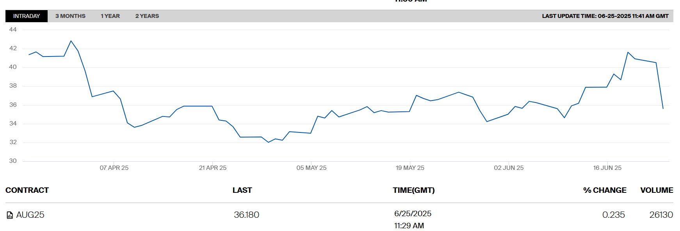This screenshot has width=680, height=231.
Task: Select the 16 JUN 25 axis marker
Action: (607, 168)
